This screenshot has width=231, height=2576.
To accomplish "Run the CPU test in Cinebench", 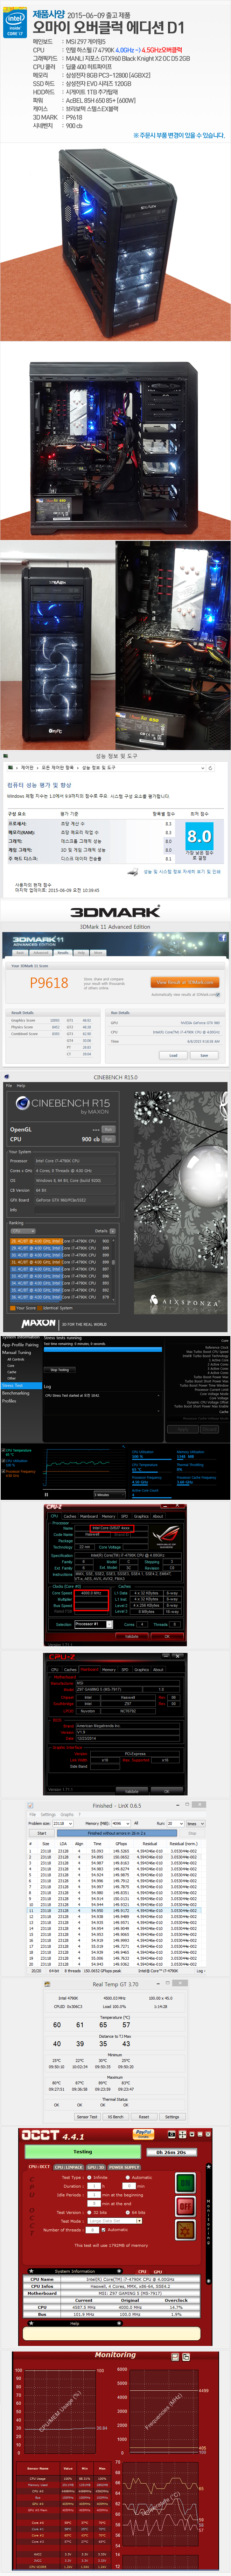I will (x=108, y=1139).
